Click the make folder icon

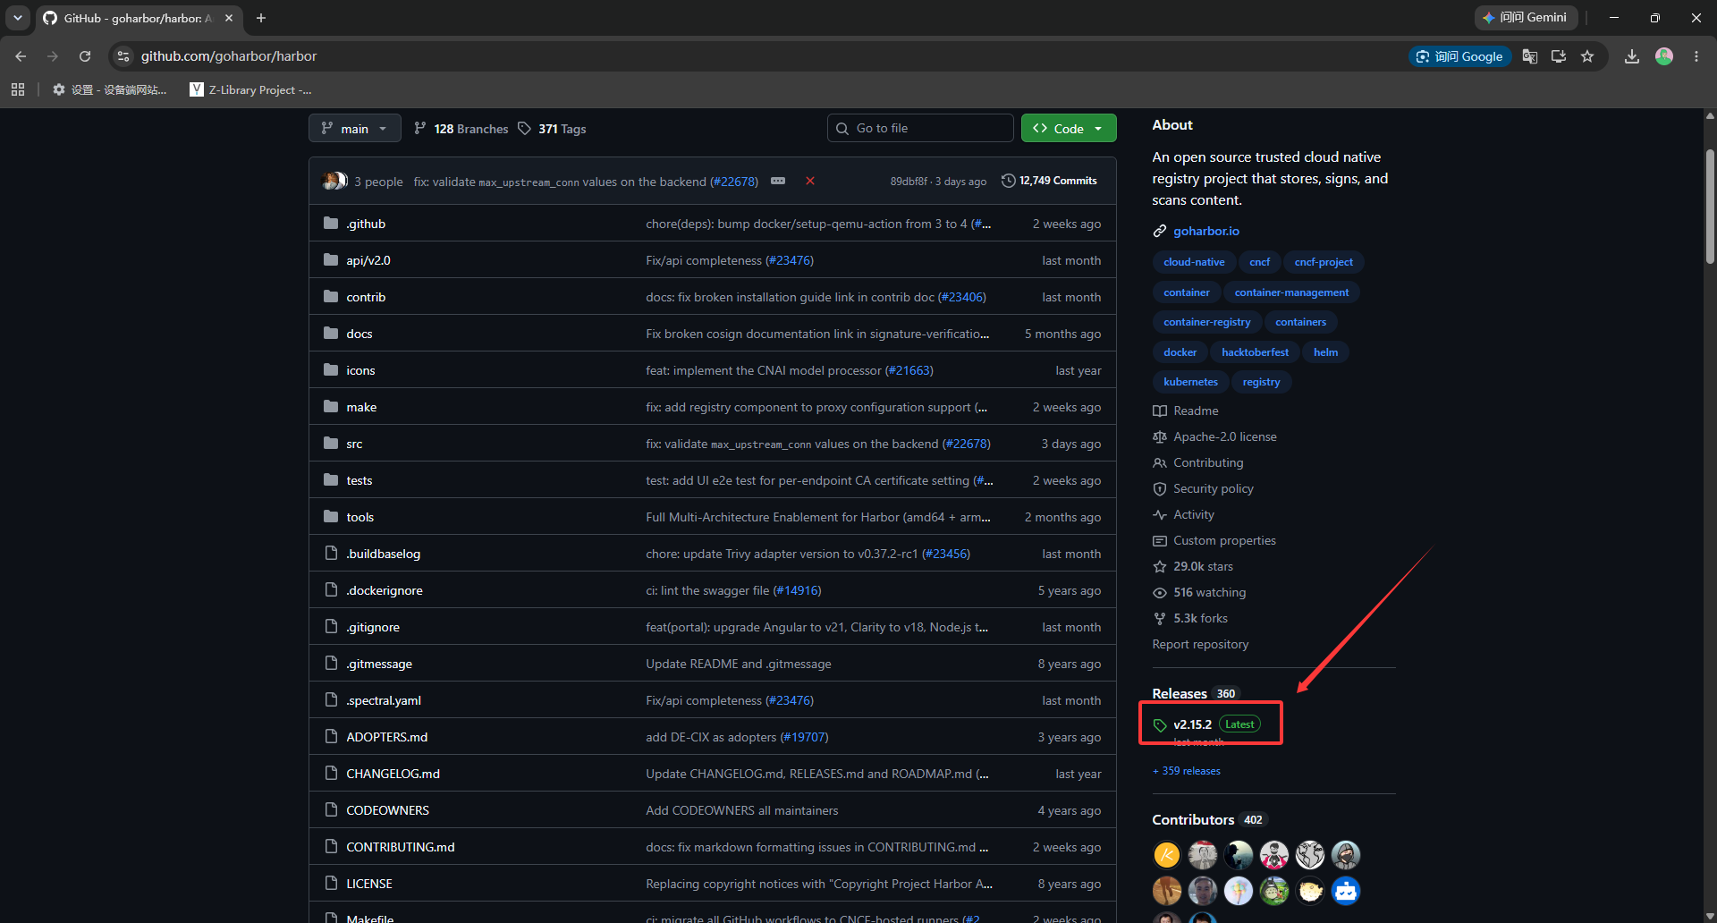tap(331, 406)
